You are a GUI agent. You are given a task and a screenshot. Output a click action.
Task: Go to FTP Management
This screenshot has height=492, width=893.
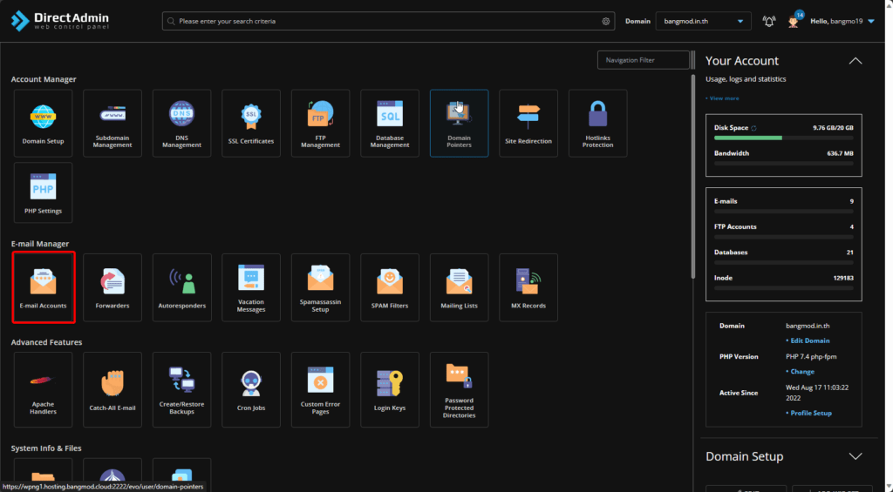click(x=320, y=124)
